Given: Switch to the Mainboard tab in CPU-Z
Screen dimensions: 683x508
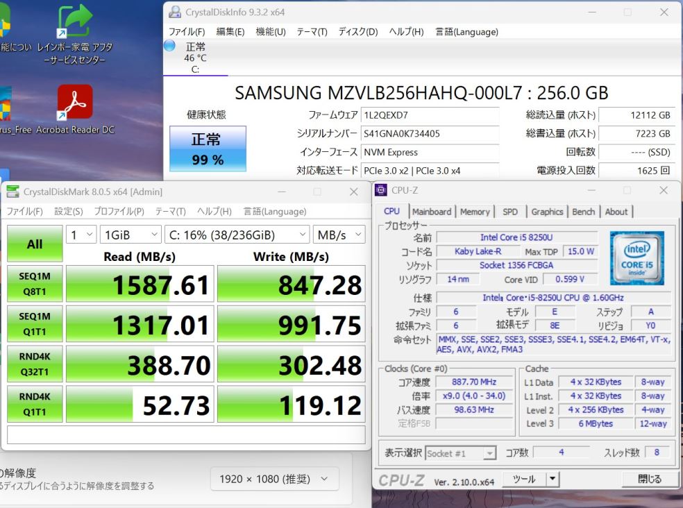Looking at the screenshot, I should pos(432,212).
